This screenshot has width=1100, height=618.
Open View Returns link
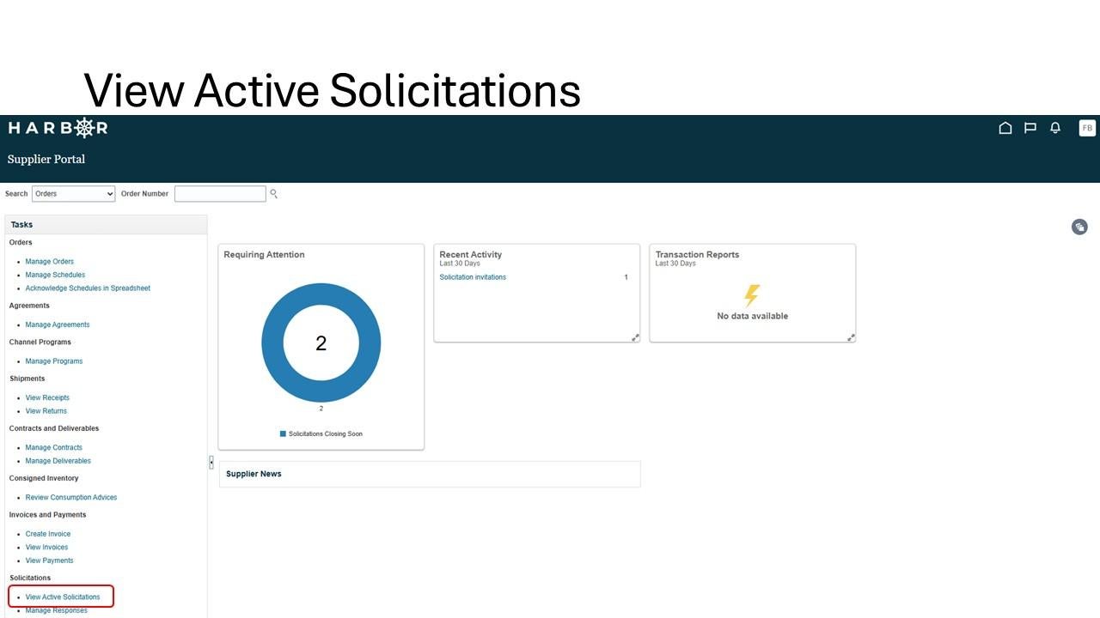click(46, 411)
